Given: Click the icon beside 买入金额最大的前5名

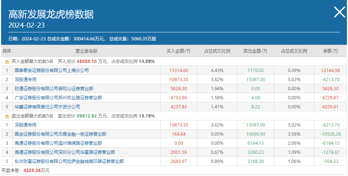Looking at the screenshot, I should [7, 61].
